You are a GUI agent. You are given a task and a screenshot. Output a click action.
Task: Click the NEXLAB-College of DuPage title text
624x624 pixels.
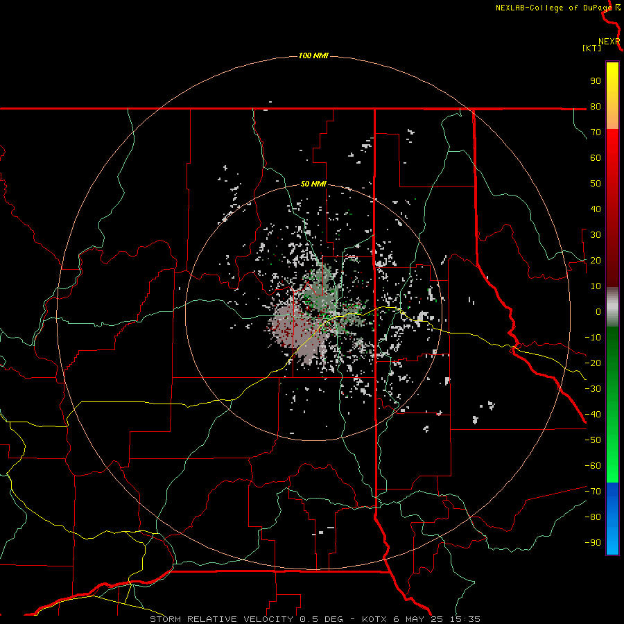[554, 8]
